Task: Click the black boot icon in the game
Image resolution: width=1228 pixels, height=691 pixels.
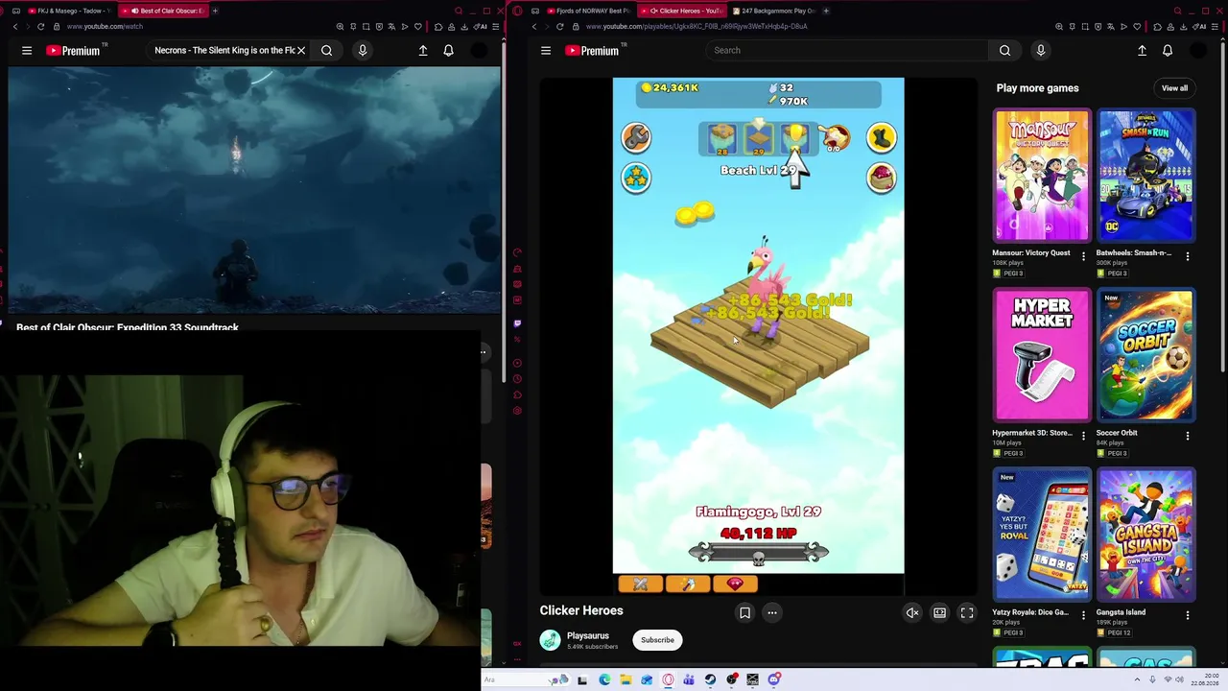Action: (882, 137)
